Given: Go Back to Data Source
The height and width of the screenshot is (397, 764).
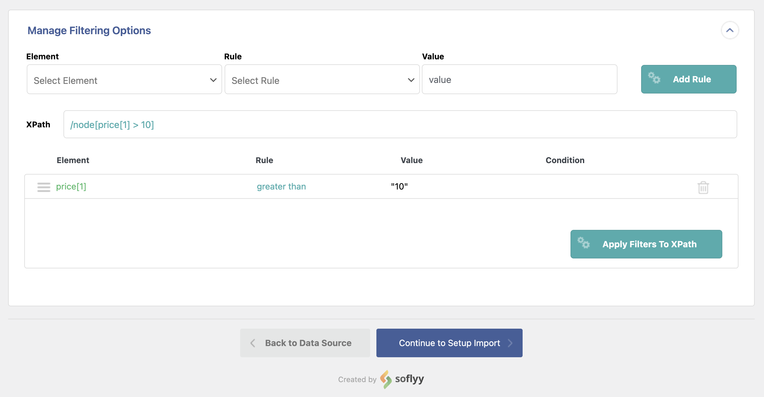Looking at the screenshot, I should 305,343.
